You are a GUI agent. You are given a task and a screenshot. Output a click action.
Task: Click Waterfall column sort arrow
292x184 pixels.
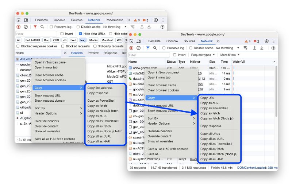(x=274, y=62)
